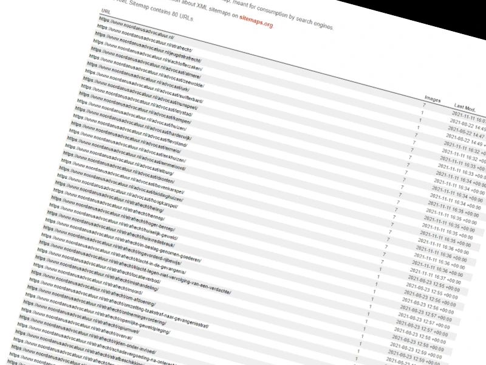Open the /slachtofferzaken/ URL link

pos(148,55)
